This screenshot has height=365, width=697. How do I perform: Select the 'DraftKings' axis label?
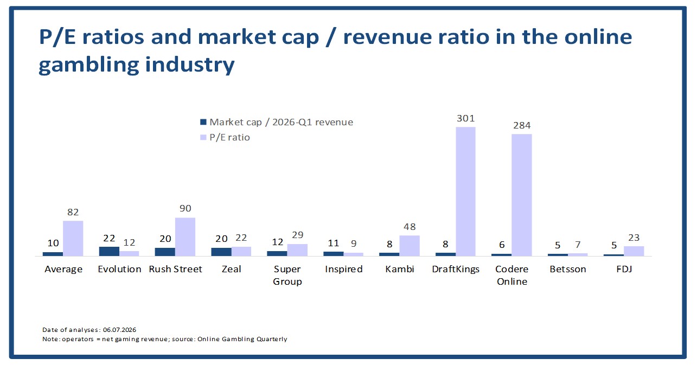455,269
